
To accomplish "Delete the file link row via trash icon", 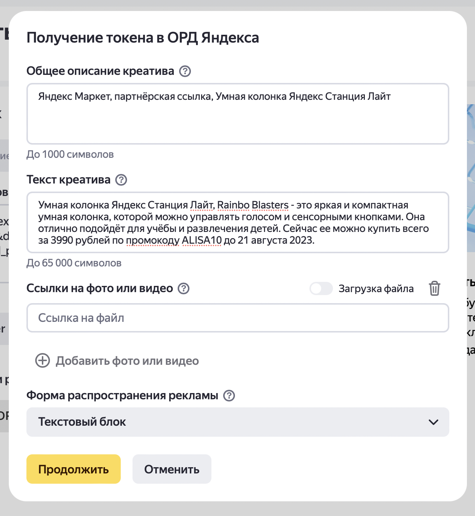I will 435,288.
